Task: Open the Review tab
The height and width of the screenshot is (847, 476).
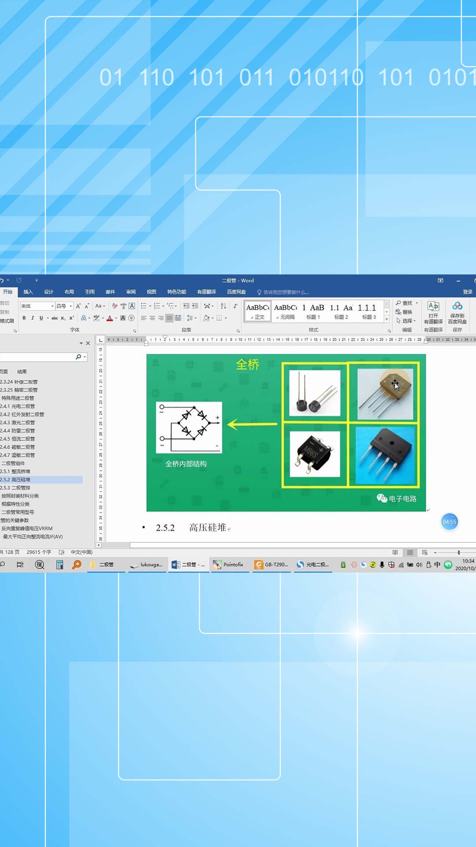Action: 131,292
